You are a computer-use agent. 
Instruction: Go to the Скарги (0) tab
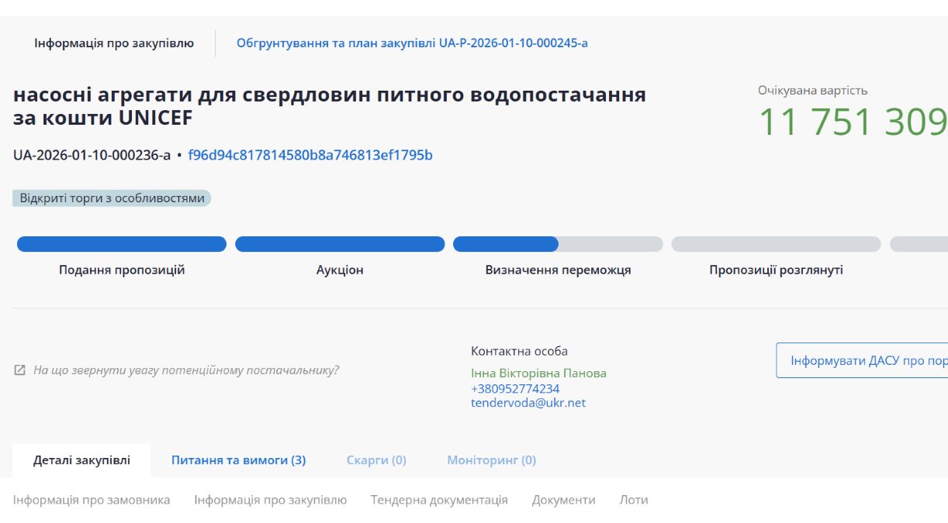pyautogui.click(x=376, y=460)
